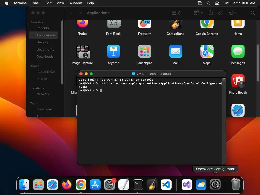This screenshot has height=195, width=260.
Task: Open Finder group-by dropdown
Action: (199, 13)
